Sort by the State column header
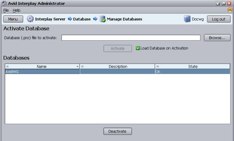234x141 pixels. coord(193,66)
